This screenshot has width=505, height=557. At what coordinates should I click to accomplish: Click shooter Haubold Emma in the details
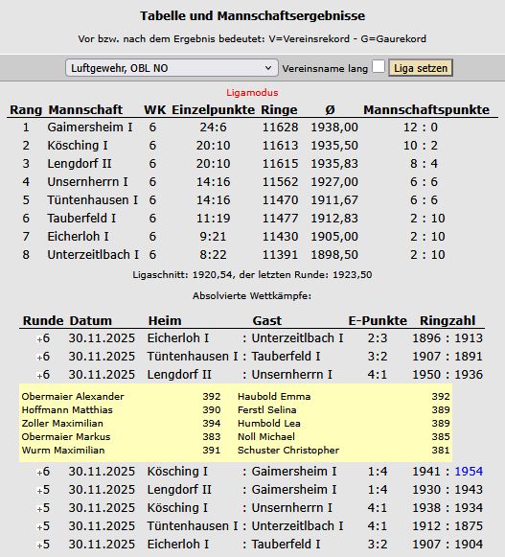coord(274,397)
